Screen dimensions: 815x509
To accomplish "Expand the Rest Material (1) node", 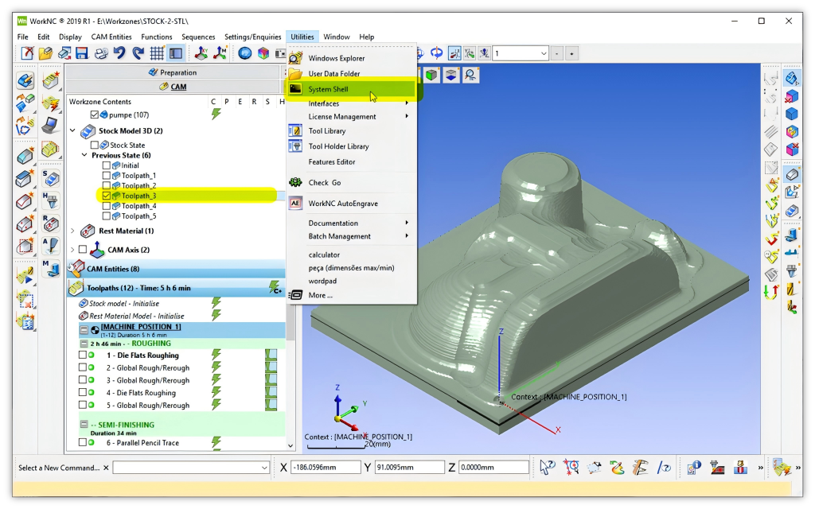I will (x=72, y=231).
